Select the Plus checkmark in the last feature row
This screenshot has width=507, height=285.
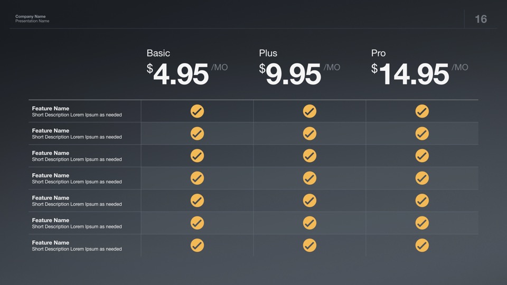coord(309,245)
